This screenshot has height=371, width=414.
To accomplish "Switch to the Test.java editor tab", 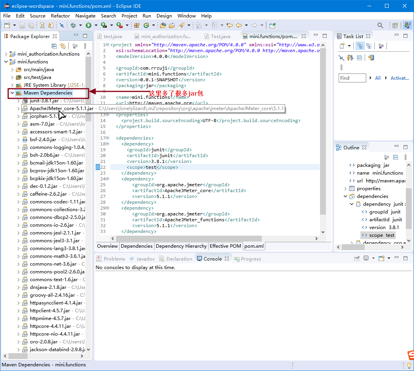I will click(x=218, y=36).
